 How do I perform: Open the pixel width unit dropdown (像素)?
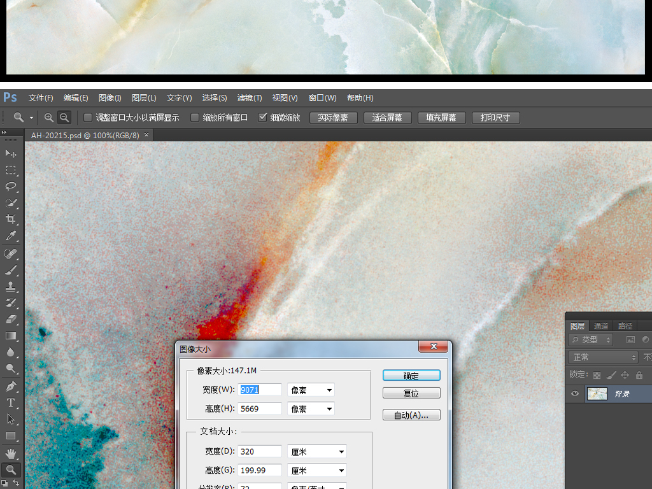[311, 390]
